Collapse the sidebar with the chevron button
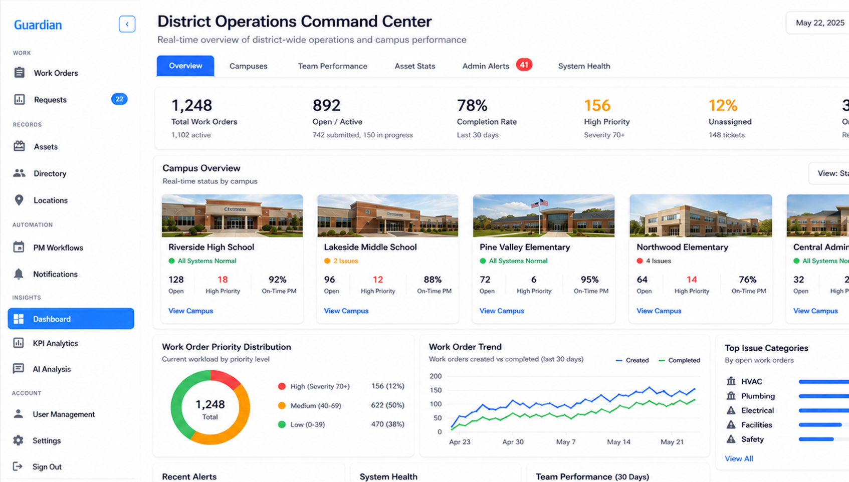The image size is (849, 482). point(127,24)
